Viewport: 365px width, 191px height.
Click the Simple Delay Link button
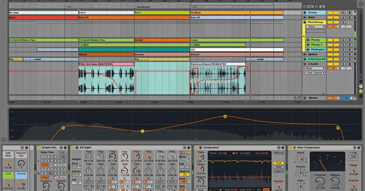(62, 152)
